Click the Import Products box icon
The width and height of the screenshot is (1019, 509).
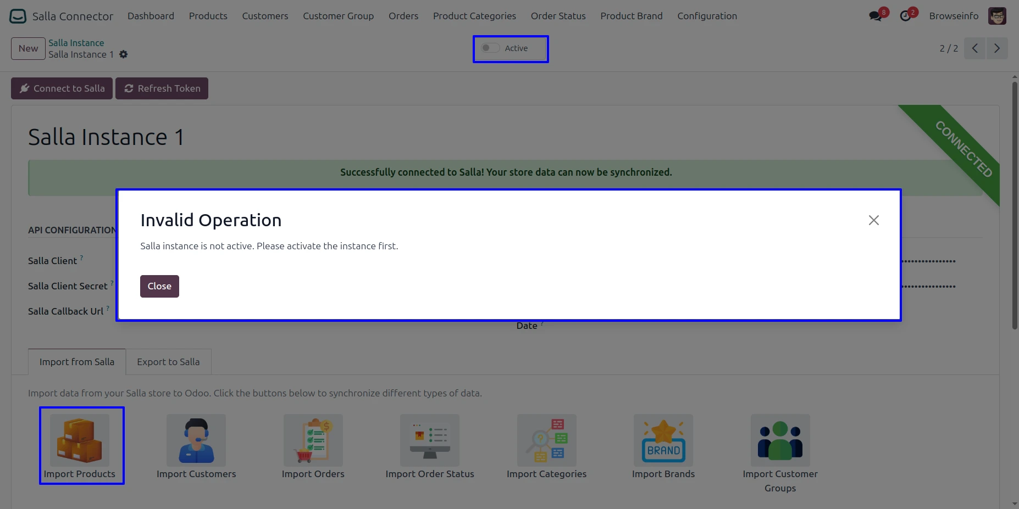coord(80,440)
